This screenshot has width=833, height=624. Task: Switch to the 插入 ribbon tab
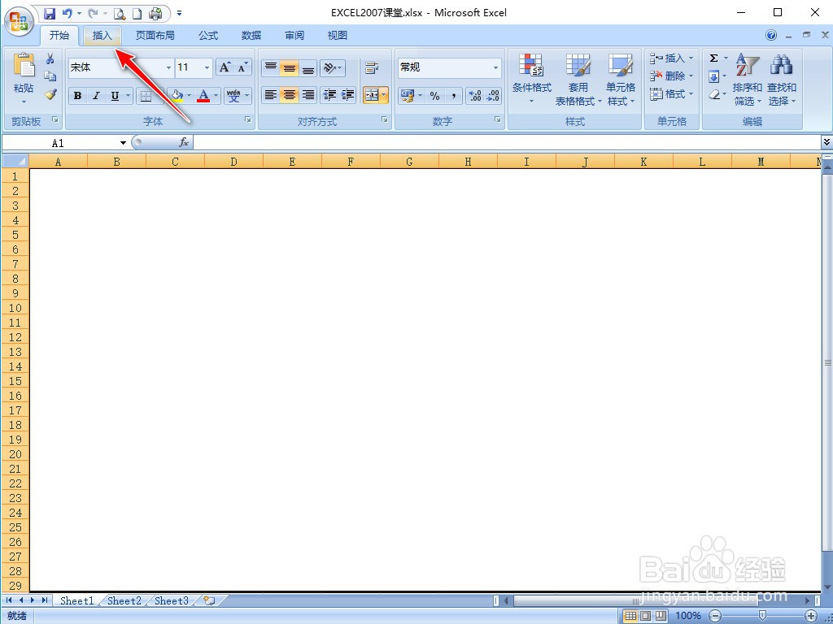[102, 35]
